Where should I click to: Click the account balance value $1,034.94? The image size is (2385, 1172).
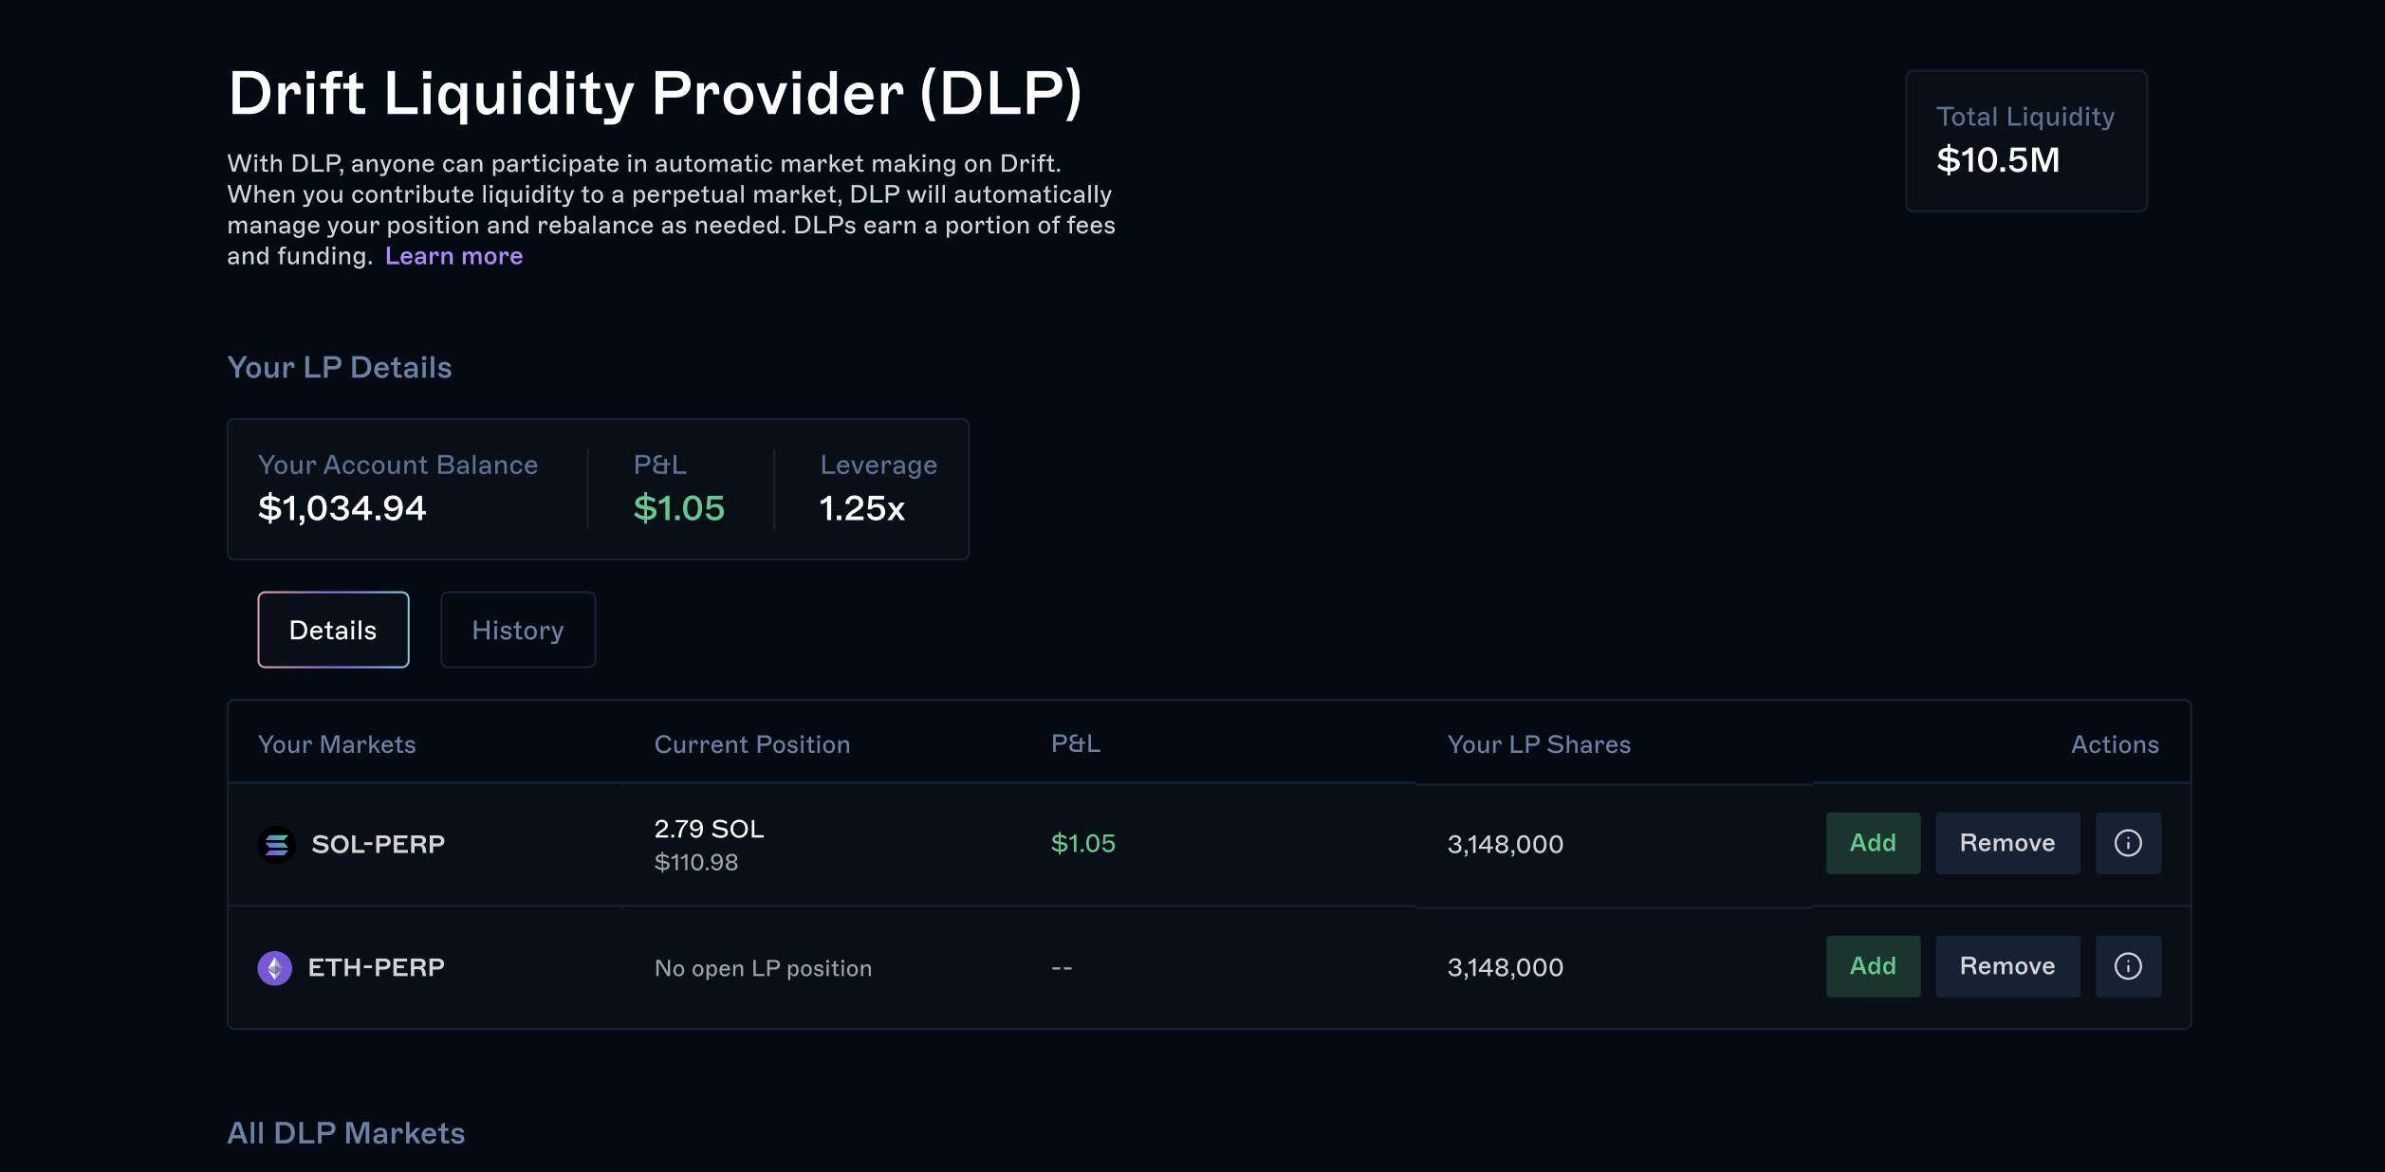[342, 508]
